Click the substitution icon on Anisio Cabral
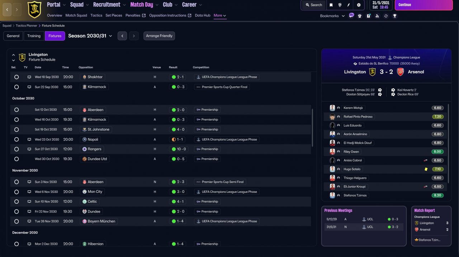This screenshot has width=459, height=257. tap(426, 161)
